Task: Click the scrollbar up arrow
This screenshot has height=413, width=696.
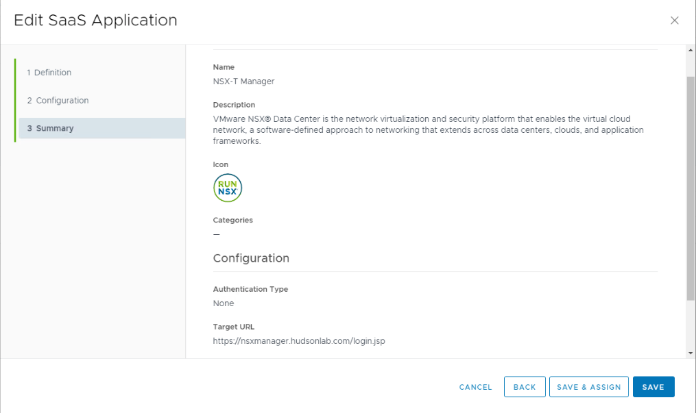Action: pos(691,50)
